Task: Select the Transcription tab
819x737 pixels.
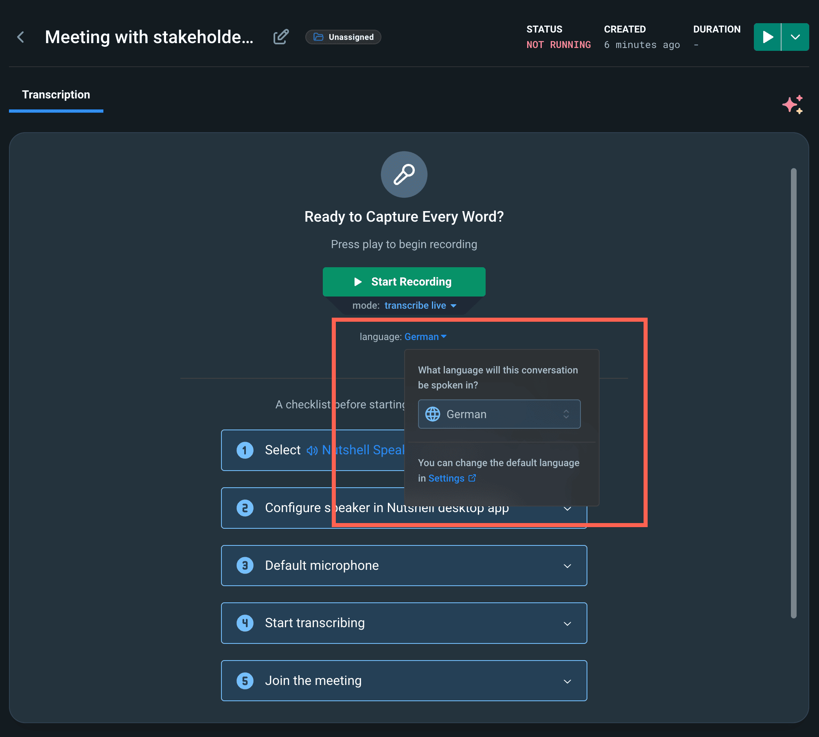Action: (55, 94)
